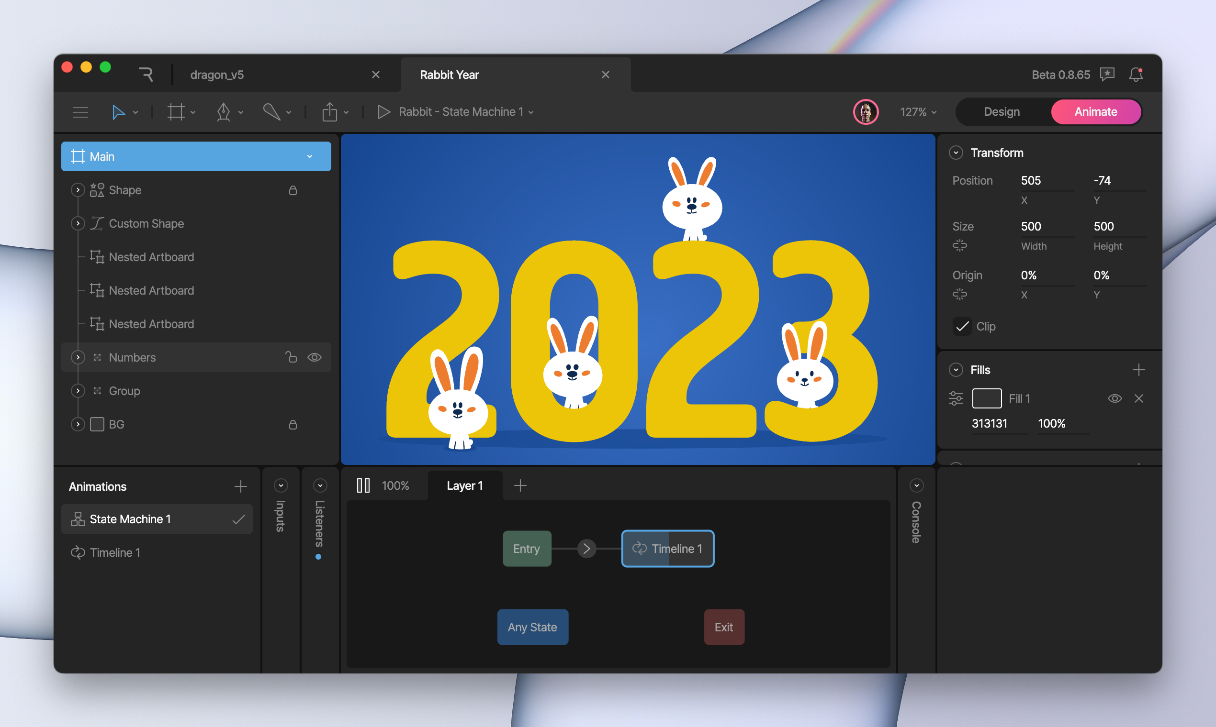
Task: Open the hamburger menu in toolbar
Action: (x=80, y=112)
